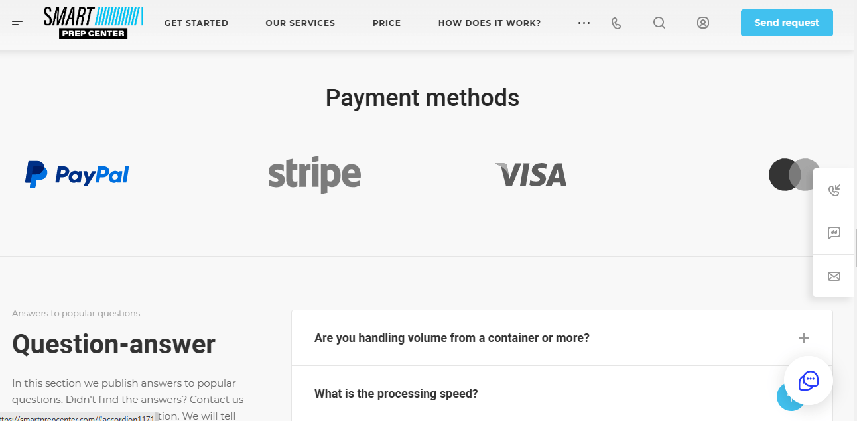857x421 pixels.
Task: Click the phone icon in header
Action: [x=616, y=23]
